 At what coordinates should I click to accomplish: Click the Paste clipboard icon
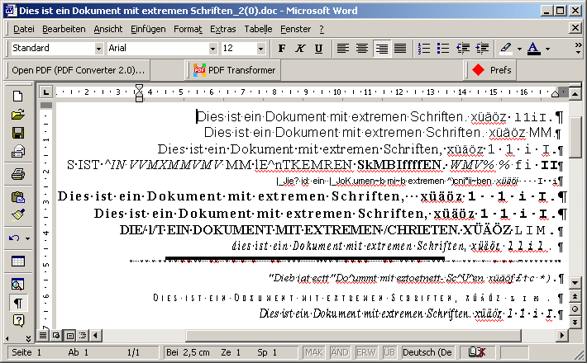click(17, 197)
